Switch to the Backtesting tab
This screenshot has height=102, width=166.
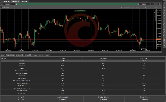coord(15,1)
